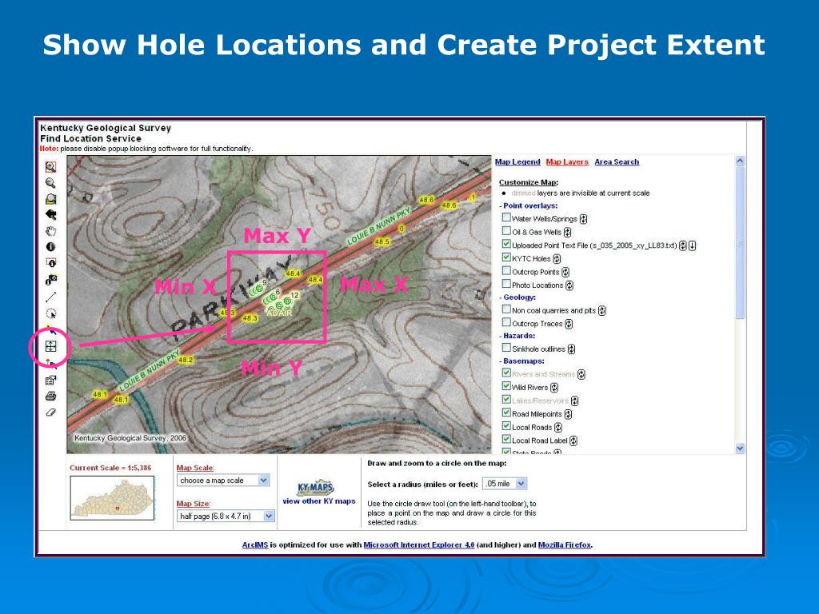
Task: Select the Zoom Out magnifier tool
Action: pyautogui.click(x=50, y=183)
